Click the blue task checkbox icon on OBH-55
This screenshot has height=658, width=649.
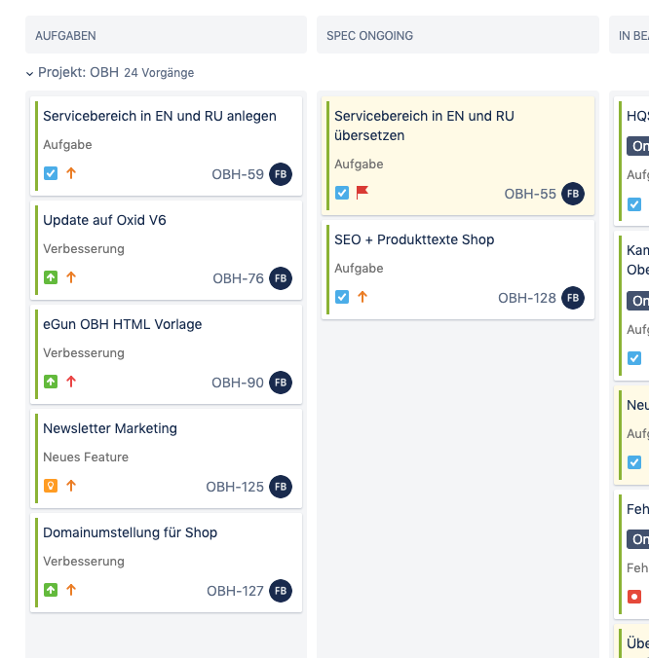[342, 193]
